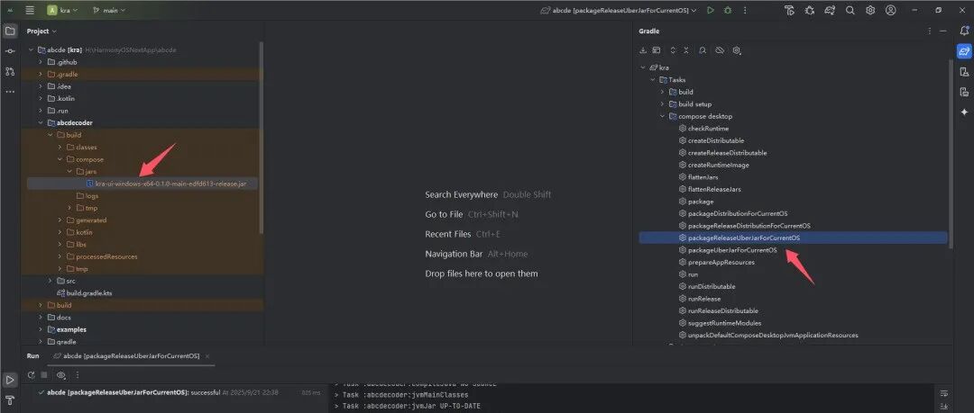
Task: Expand the .gradle folder
Action: click(x=41, y=74)
